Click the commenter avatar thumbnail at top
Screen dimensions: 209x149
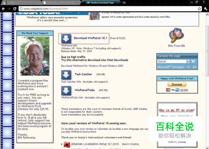coord(94,16)
